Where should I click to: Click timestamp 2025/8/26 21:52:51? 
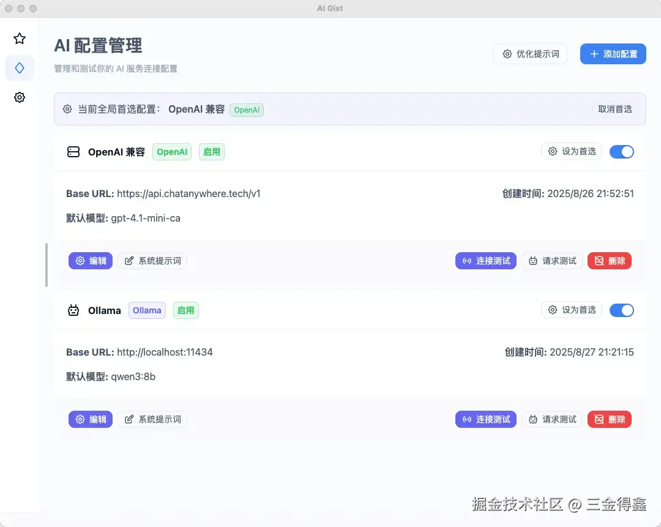click(x=590, y=193)
